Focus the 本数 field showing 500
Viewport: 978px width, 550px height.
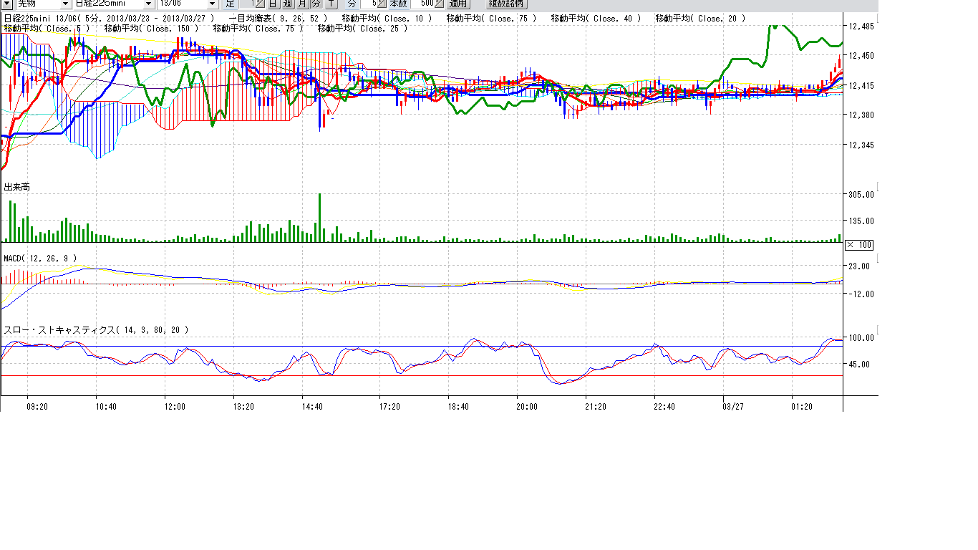421,4
